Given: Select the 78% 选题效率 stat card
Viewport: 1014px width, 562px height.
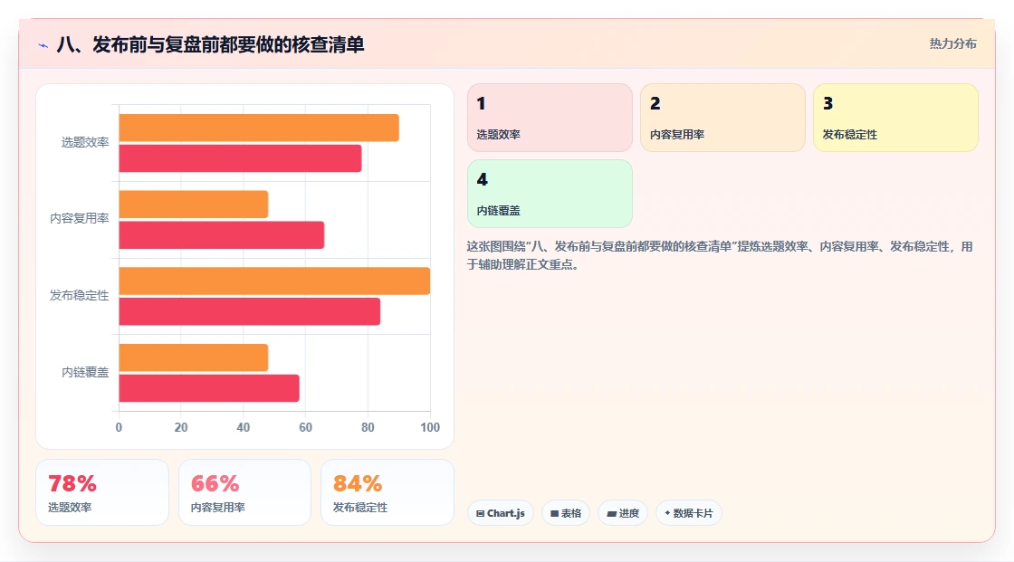Looking at the screenshot, I should point(102,492).
